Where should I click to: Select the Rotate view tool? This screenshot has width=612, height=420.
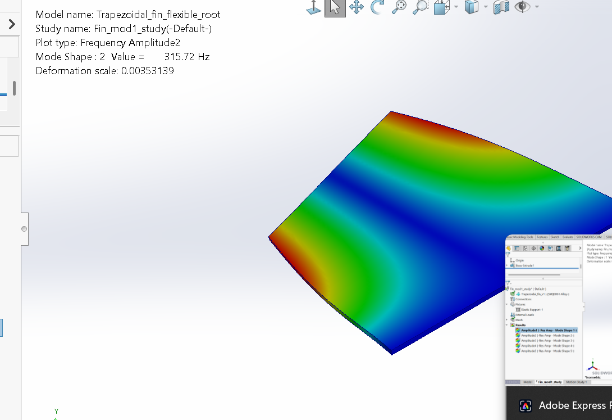(377, 7)
